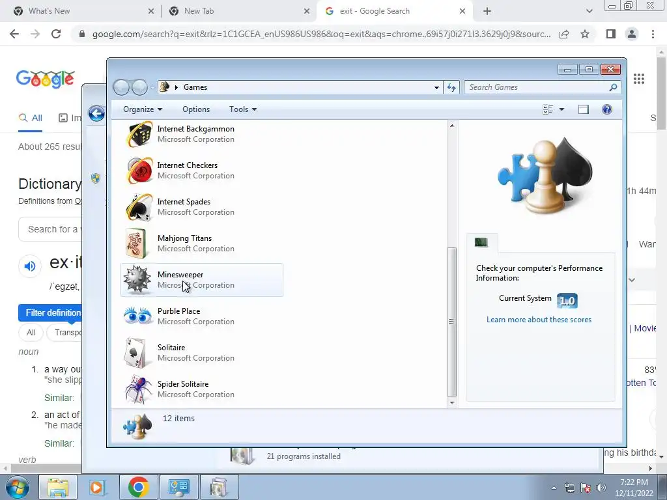The image size is (667, 500).
Task: Open Chrome side panel icon
Action: point(611,34)
